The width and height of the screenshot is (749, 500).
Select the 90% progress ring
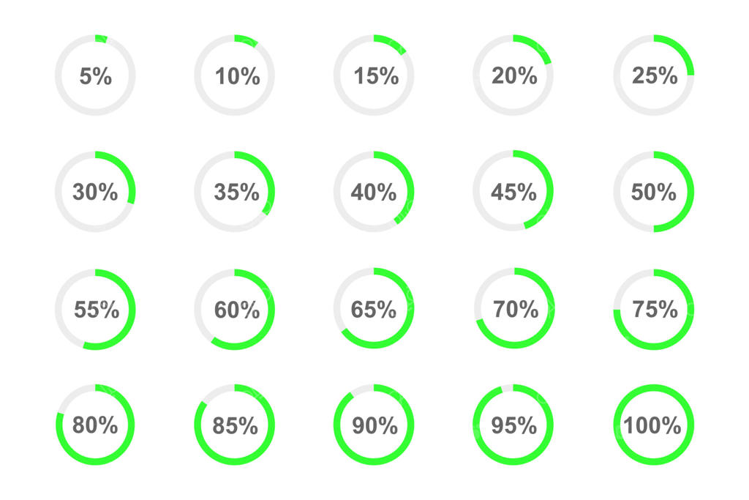point(374,425)
